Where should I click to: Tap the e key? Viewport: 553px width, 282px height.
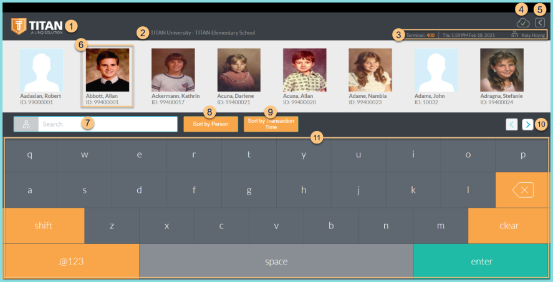point(139,155)
